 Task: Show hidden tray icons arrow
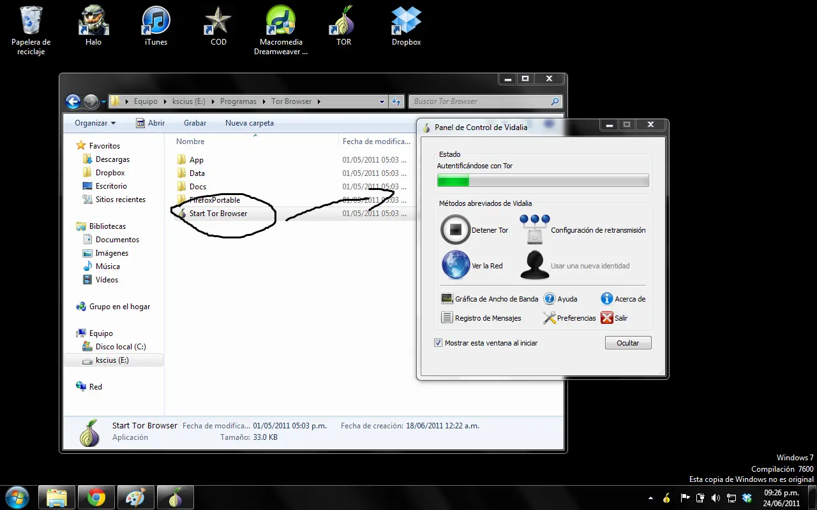(x=650, y=498)
